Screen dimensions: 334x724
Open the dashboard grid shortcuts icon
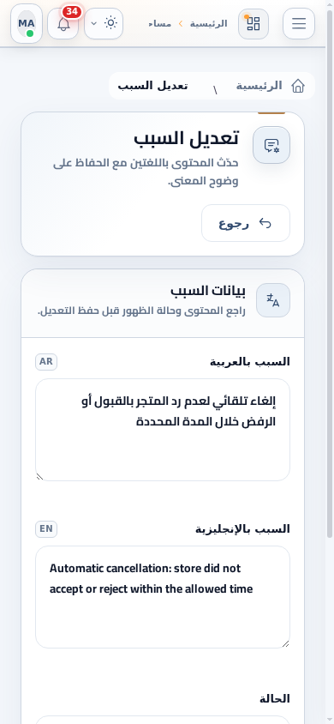click(x=253, y=23)
